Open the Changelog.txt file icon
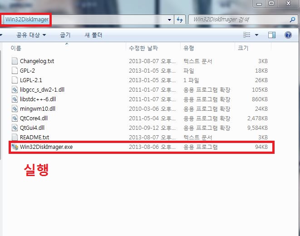This screenshot has height=236, width=300. (15, 61)
